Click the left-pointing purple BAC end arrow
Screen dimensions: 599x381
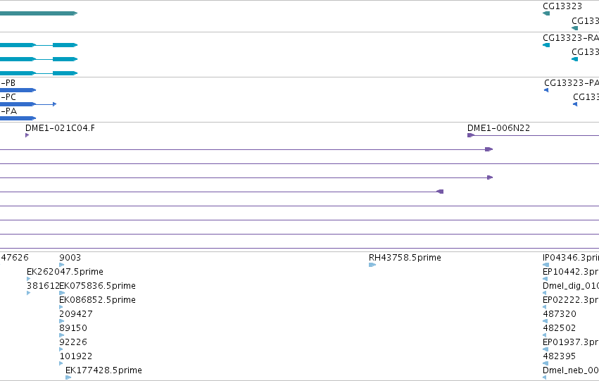[x=440, y=192]
